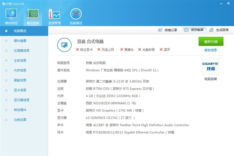Screen dimensions: 234x156
Task: Click the ALC887 audio controller value
Action: 137,125
